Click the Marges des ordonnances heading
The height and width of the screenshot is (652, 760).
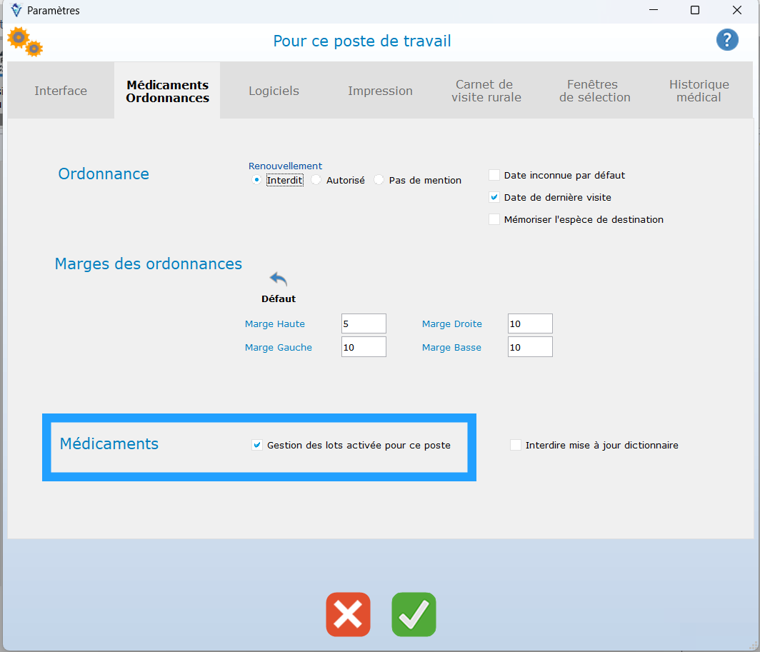(x=149, y=264)
